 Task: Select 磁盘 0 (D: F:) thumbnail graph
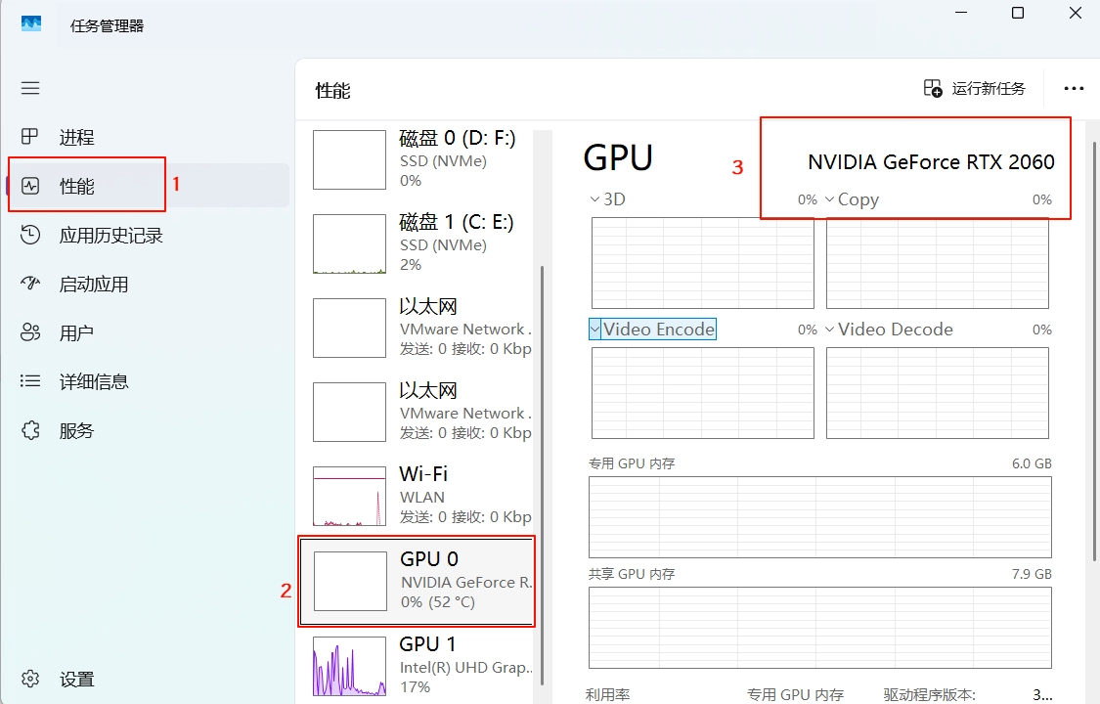point(349,159)
